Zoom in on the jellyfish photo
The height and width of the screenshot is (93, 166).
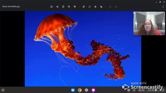[75, 7]
